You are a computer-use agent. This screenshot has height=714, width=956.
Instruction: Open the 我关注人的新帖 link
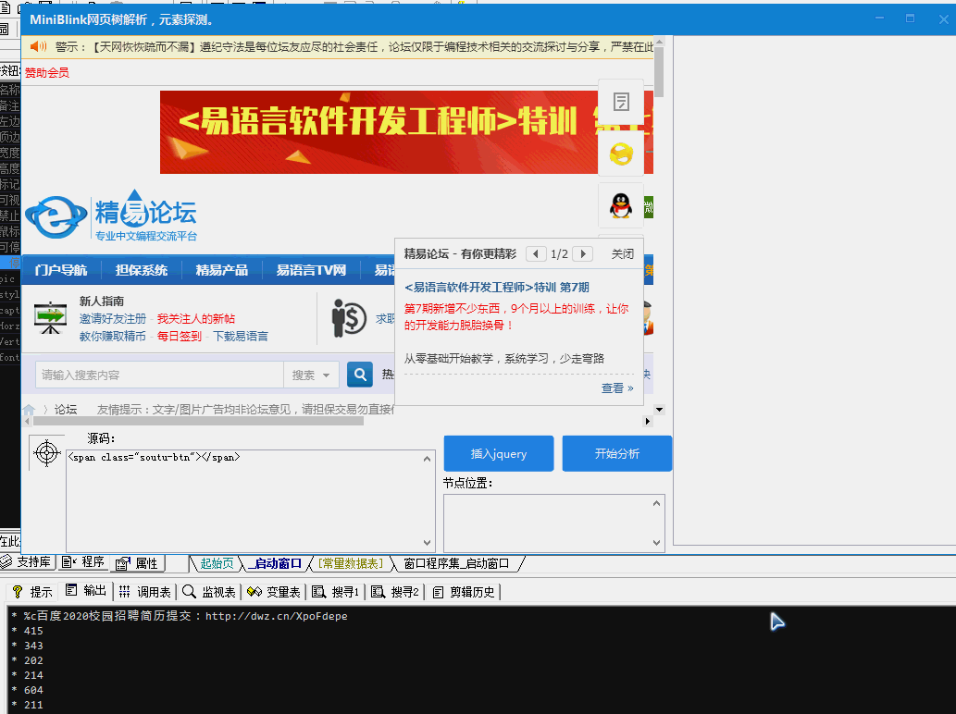coord(195,319)
